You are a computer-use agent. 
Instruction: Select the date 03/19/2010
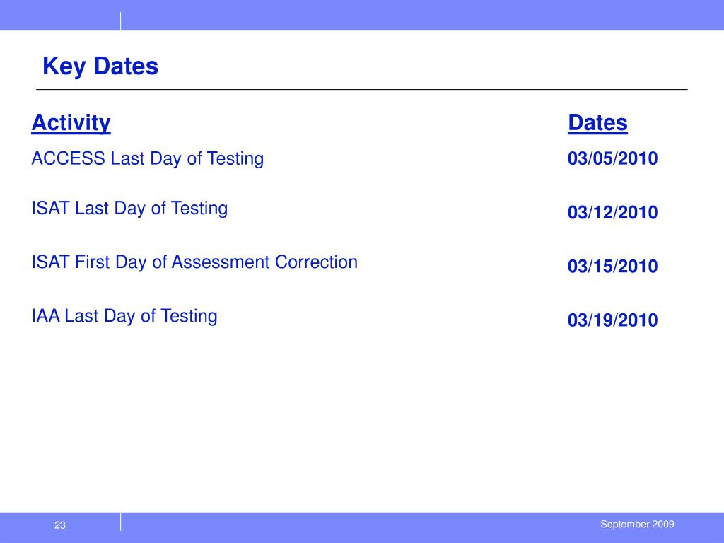pos(612,320)
